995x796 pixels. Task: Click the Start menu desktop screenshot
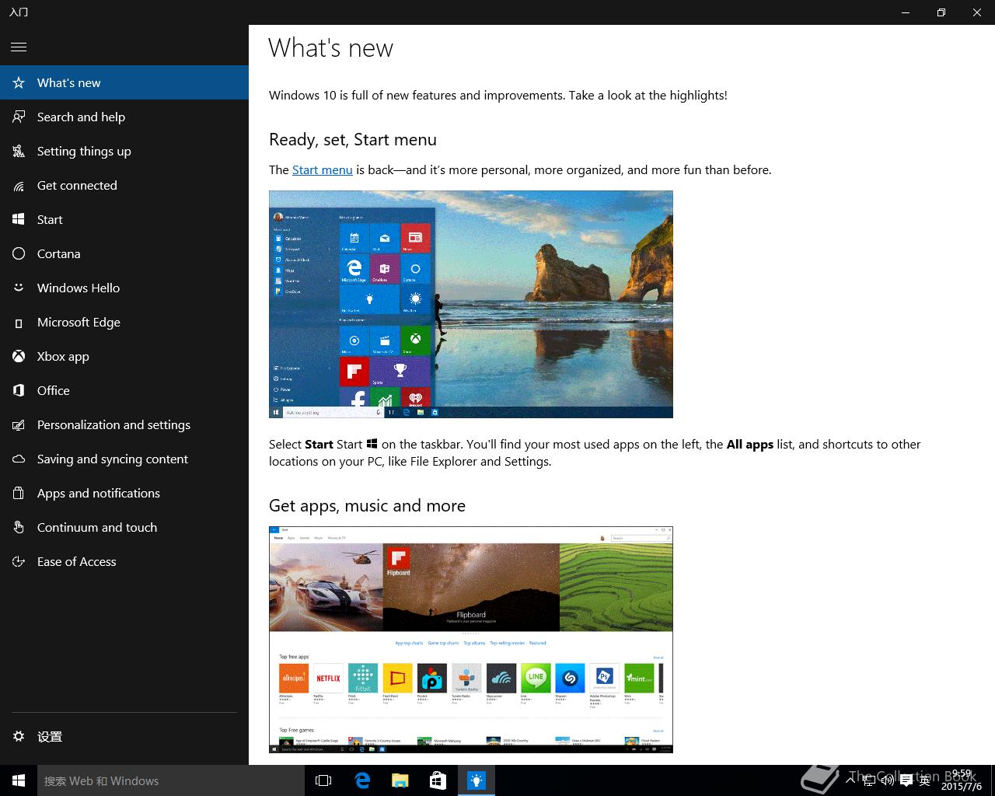pyautogui.click(x=471, y=304)
